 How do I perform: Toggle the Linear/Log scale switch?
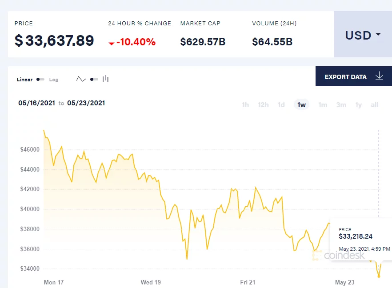click(x=40, y=80)
